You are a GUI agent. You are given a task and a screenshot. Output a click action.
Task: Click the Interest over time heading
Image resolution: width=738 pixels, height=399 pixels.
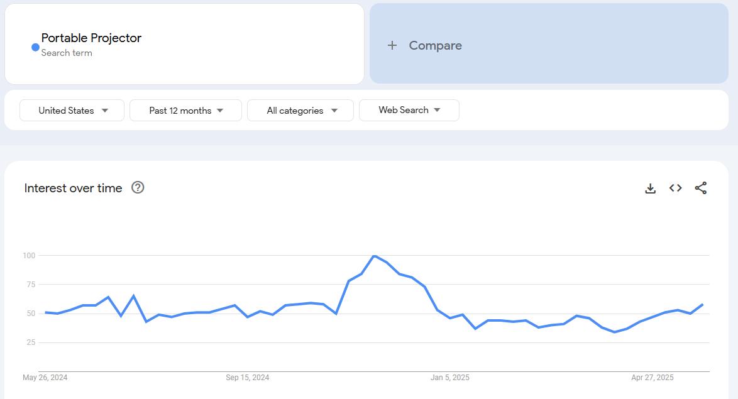coord(73,188)
